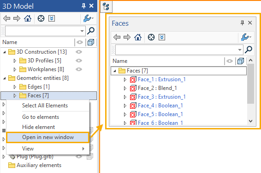Click Face_1 red face icon
The image size is (261, 173).
(x=133, y=79)
